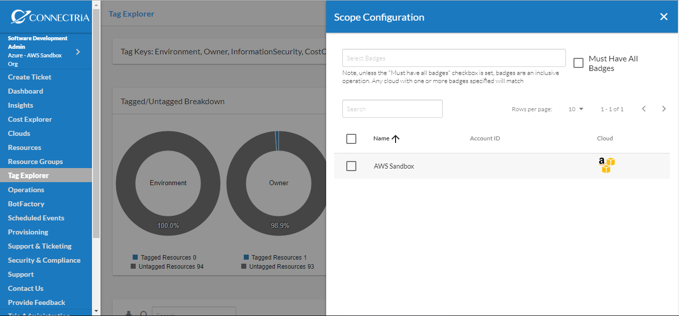Viewport: 679px width, 316px height.
Task: Go to the previous page of results
Action: (644, 109)
